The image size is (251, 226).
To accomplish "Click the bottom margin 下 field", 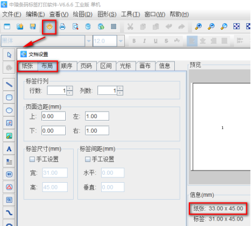I will (54, 130).
